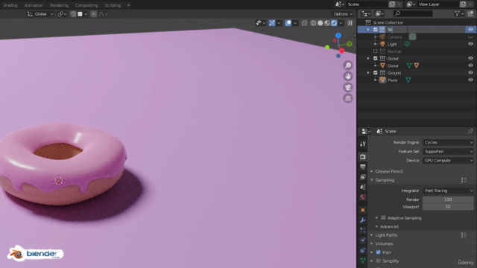477x268 pixels.
Task: Add new view layer icon
Action: coord(463,4)
